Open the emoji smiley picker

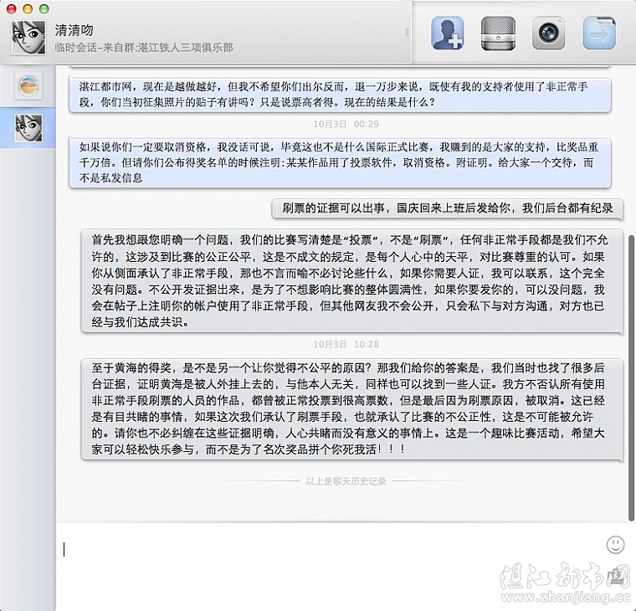(x=615, y=545)
